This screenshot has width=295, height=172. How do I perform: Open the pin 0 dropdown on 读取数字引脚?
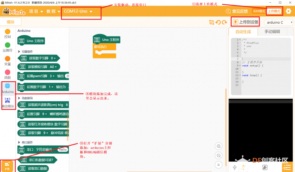53,58
